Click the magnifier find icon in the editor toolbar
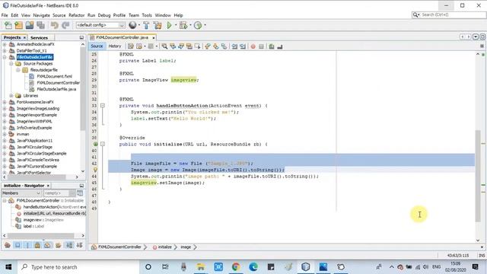The height and width of the screenshot is (274, 487). click(164, 46)
